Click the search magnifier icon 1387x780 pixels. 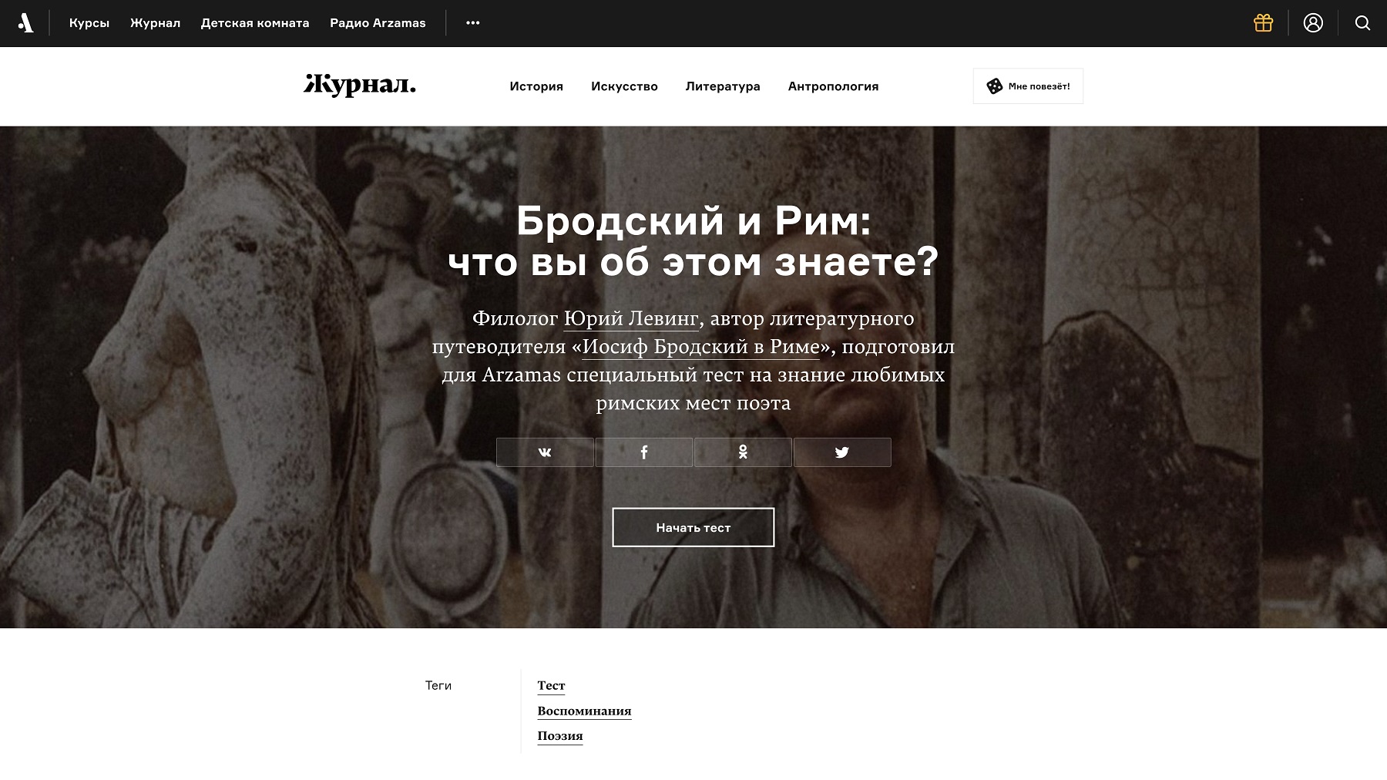pos(1362,23)
